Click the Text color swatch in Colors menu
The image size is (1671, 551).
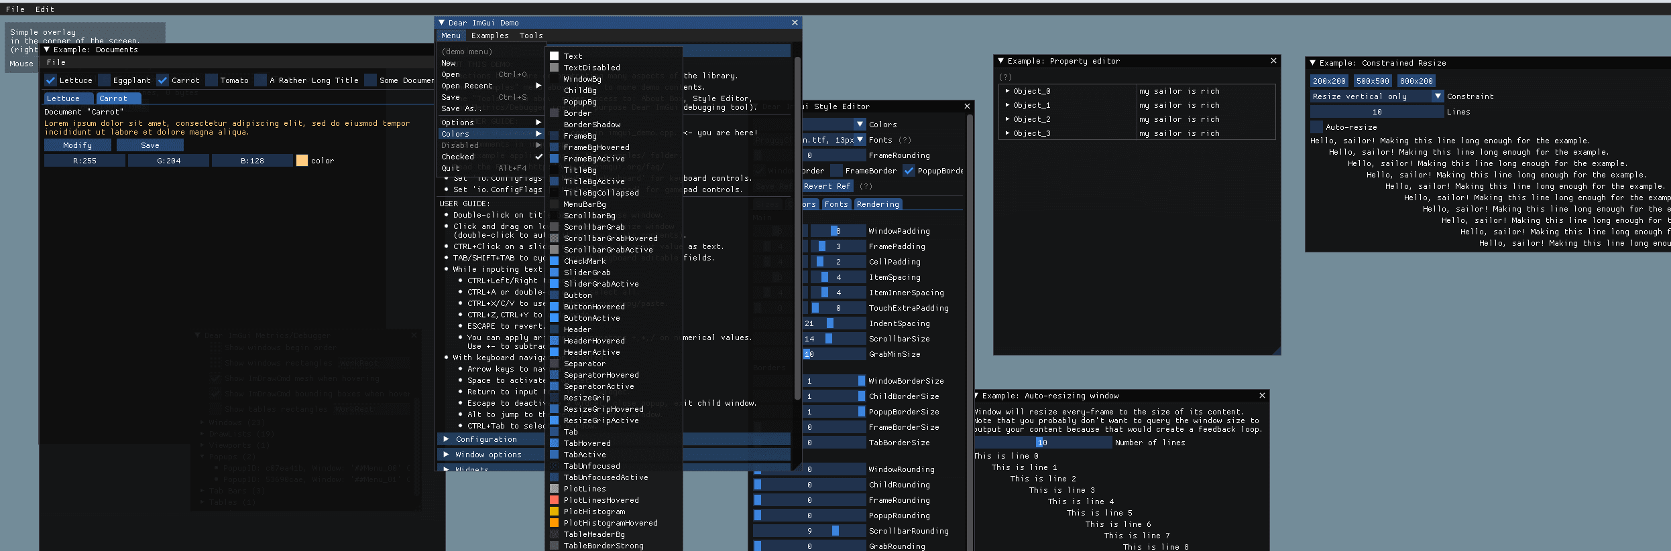tap(555, 56)
